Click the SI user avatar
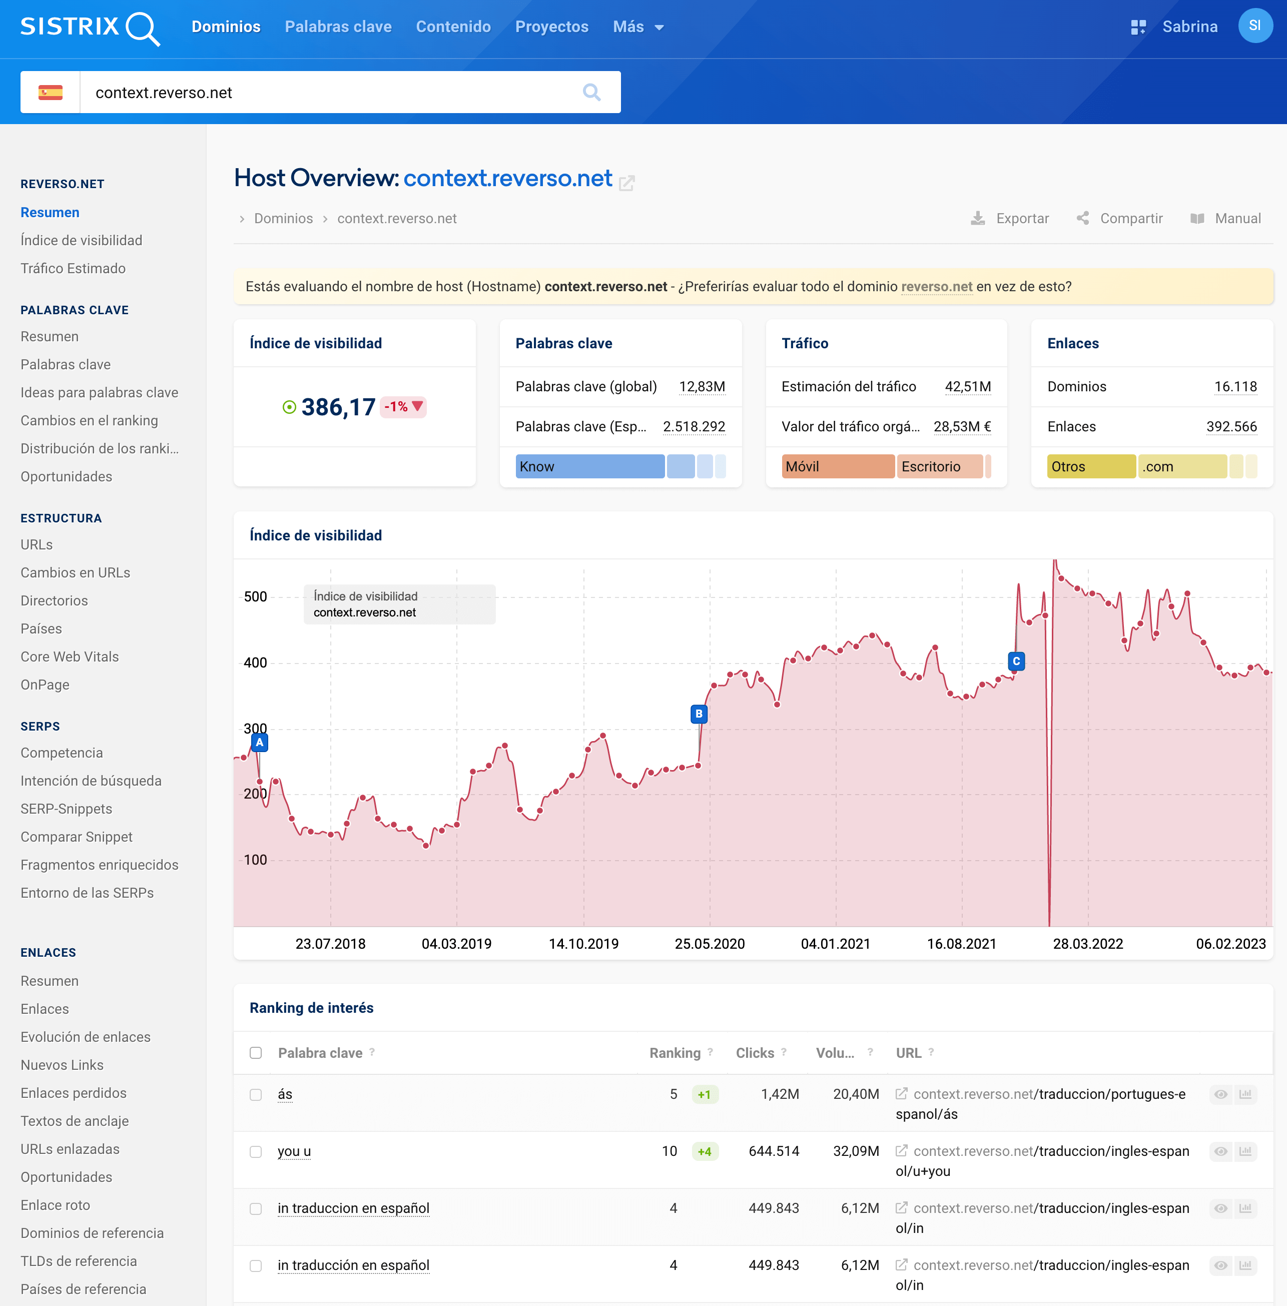Screen dimensions: 1287x1306 point(1254,26)
